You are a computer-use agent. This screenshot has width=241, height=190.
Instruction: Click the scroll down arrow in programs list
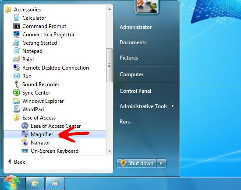[x=110, y=151]
